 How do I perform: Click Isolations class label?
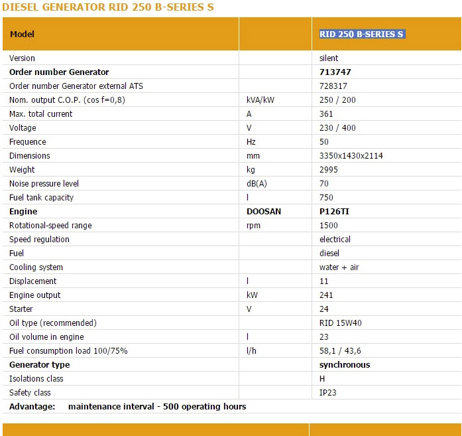(x=36, y=379)
